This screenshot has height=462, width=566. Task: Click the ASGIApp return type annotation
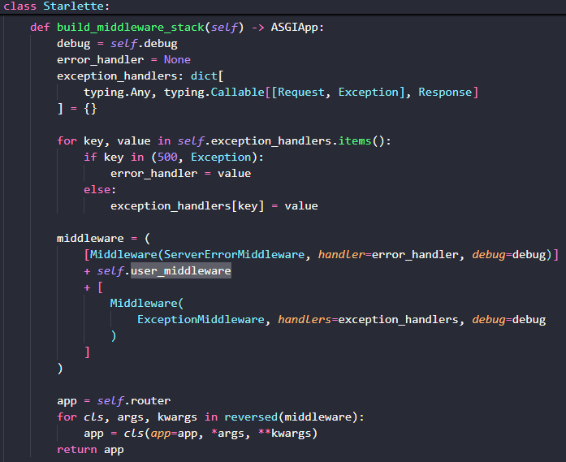(x=295, y=28)
